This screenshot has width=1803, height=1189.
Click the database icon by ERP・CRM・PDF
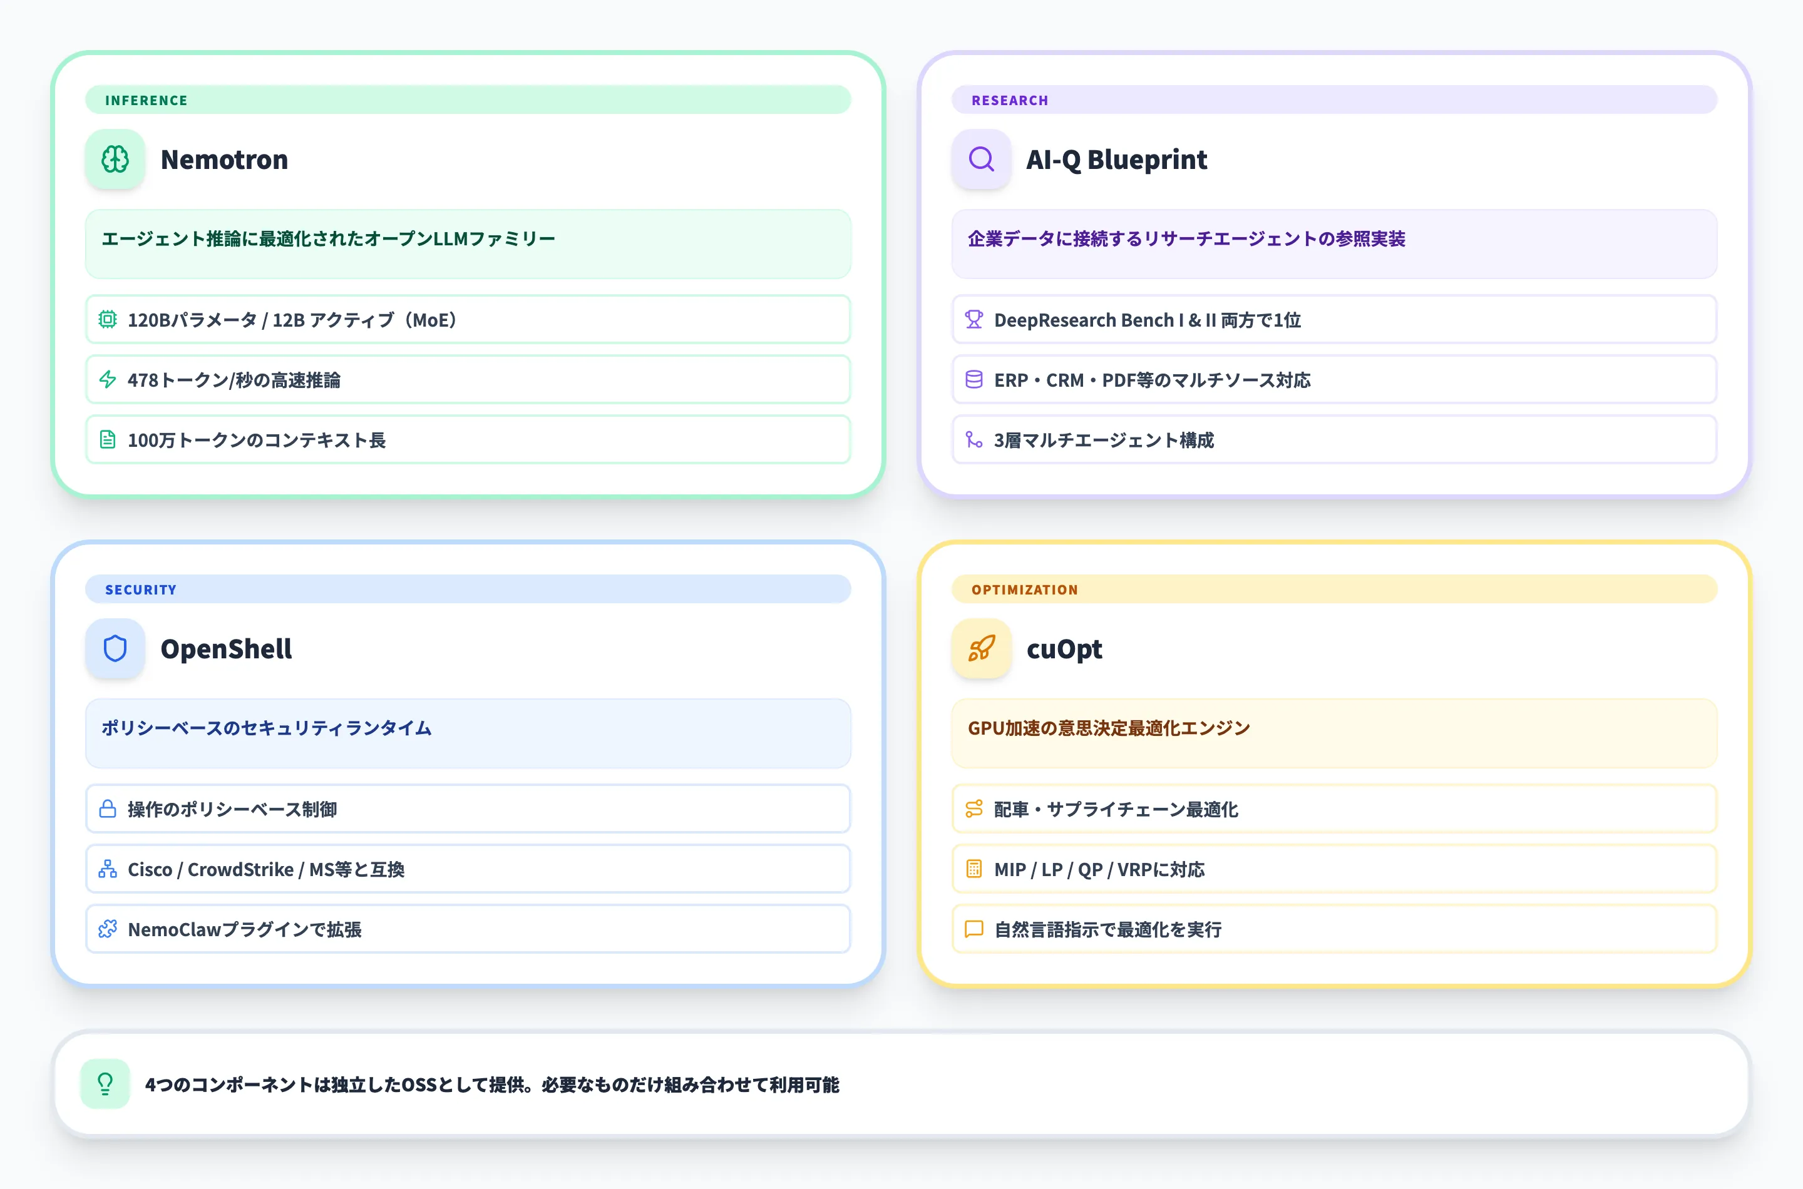pos(973,379)
